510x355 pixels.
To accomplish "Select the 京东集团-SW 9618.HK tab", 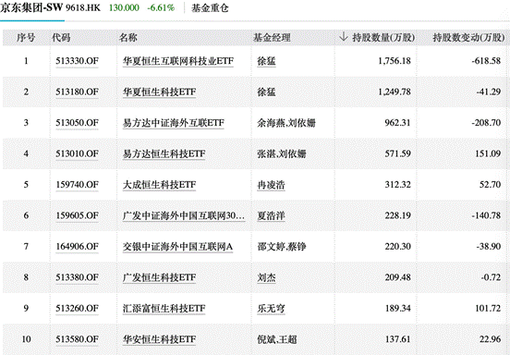I will pyautogui.click(x=51, y=7).
